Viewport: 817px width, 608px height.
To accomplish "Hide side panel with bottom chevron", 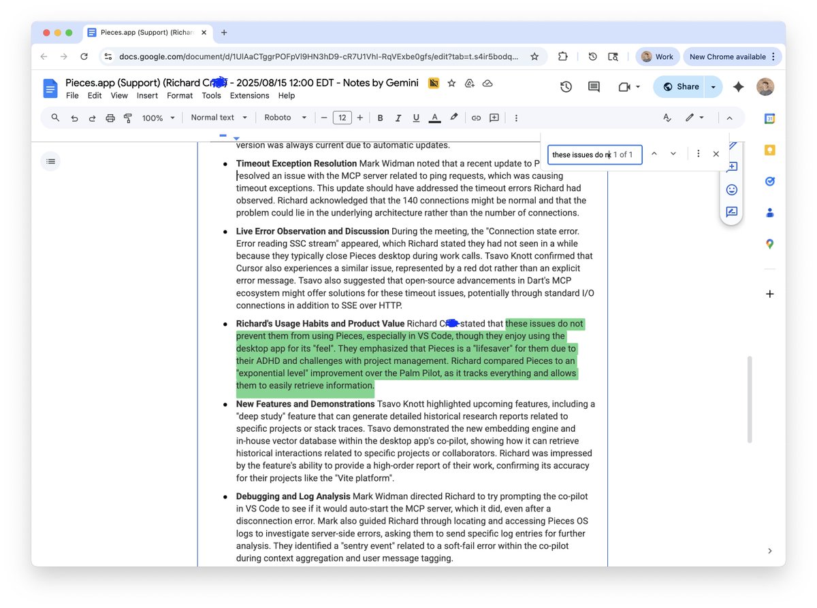I will point(769,551).
